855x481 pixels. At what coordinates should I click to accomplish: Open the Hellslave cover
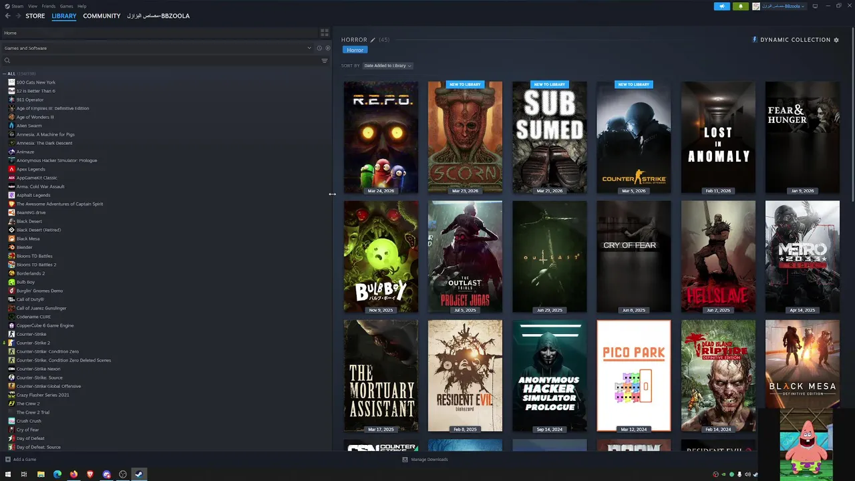click(x=718, y=257)
